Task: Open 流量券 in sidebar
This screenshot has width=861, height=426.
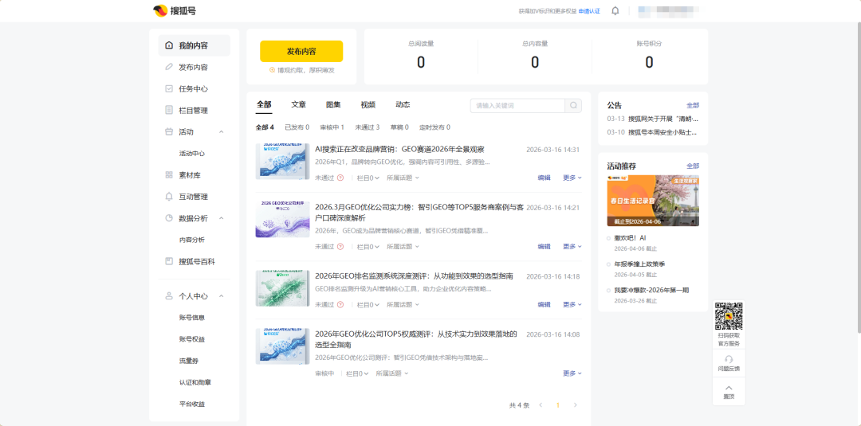Action: (189, 361)
